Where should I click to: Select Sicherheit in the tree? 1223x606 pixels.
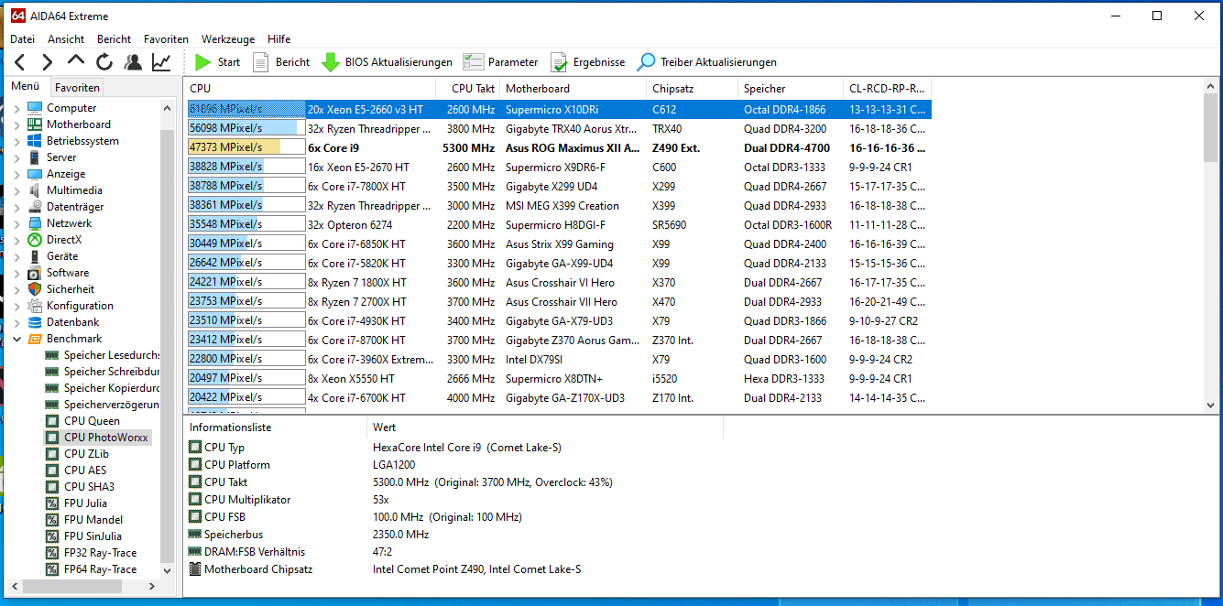(x=71, y=289)
